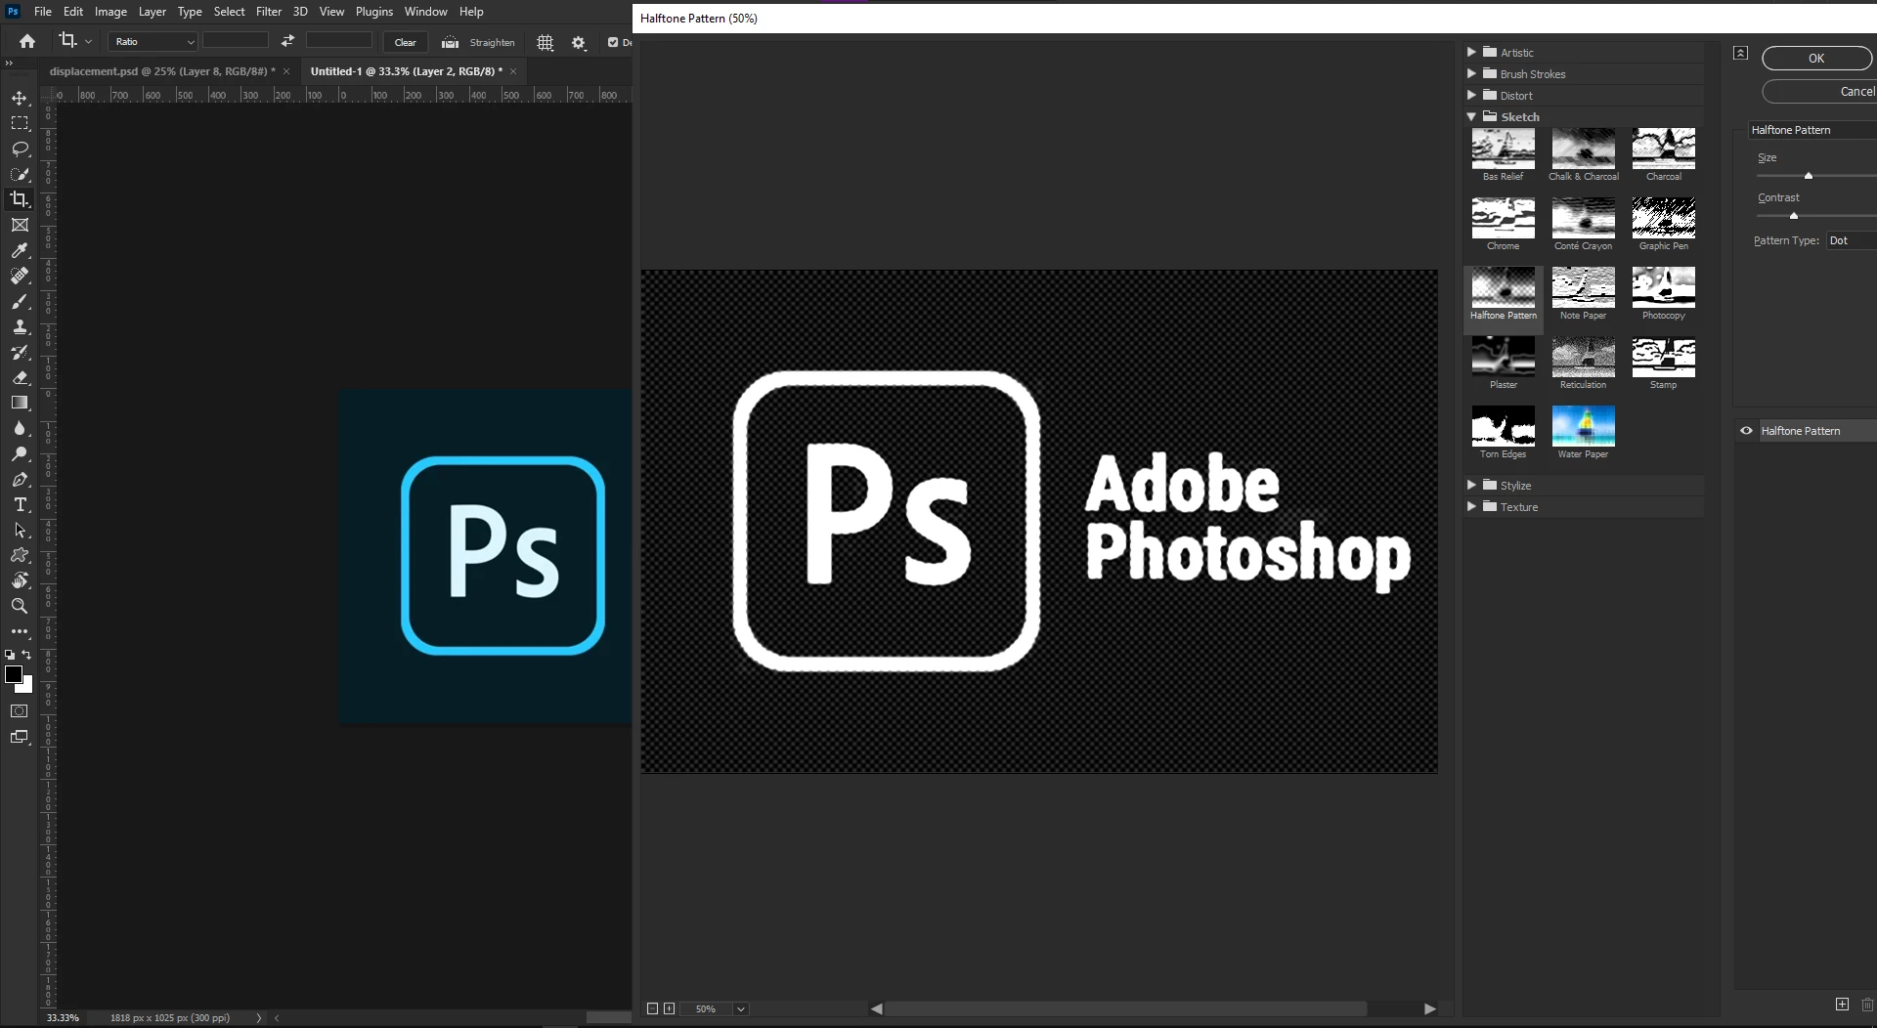The width and height of the screenshot is (1877, 1028).
Task: Toggle Halftone Pattern effect layer visibility
Action: coord(1746,430)
